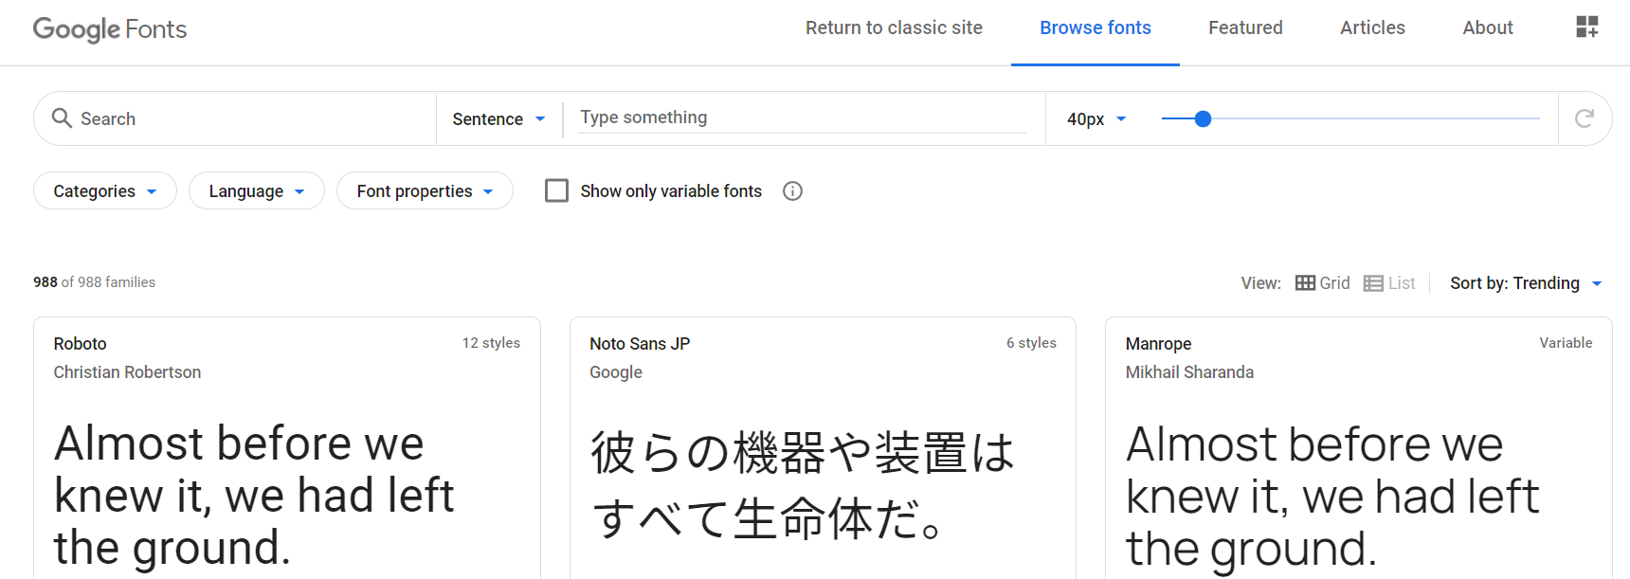Click the font size slider handle
Viewport: 1630px width, 579px height.
[1203, 118]
